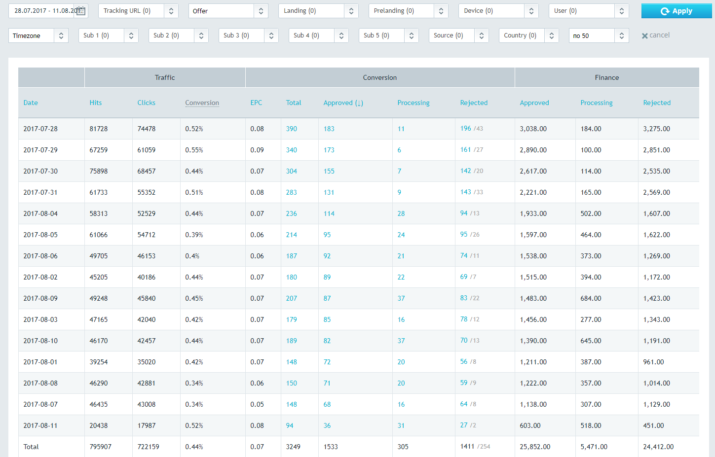This screenshot has width=715, height=457.
Task: Open the Tracking URL (0) dropdown
Action: pyautogui.click(x=138, y=11)
